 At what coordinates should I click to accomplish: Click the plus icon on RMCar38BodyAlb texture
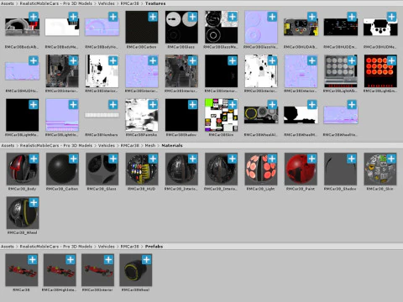pos(34,17)
